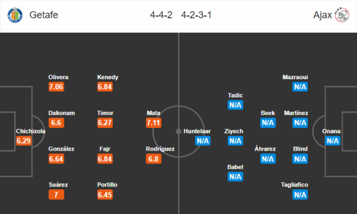Click Mazraoui's N/A rating badge

click(x=300, y=87)
